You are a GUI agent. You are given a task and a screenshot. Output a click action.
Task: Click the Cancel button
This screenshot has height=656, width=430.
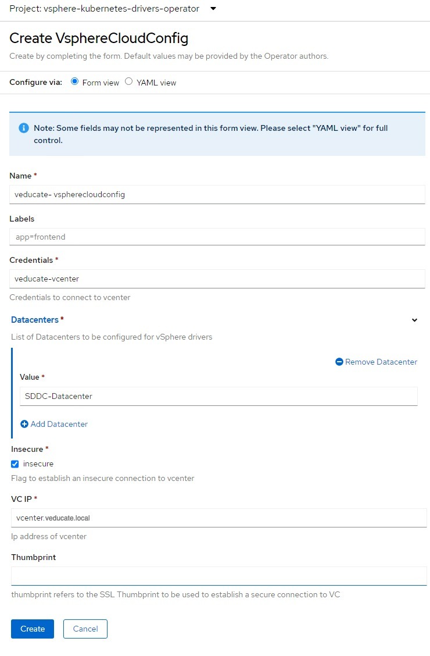point(85,629)
